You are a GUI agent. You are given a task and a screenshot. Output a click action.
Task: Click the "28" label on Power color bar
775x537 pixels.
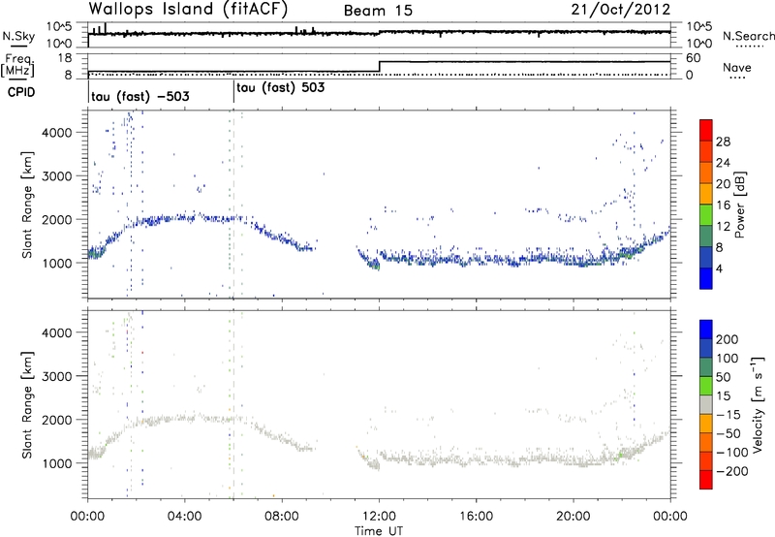coord(723,142)
